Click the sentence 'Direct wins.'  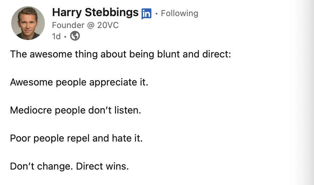tap(102, 166)
